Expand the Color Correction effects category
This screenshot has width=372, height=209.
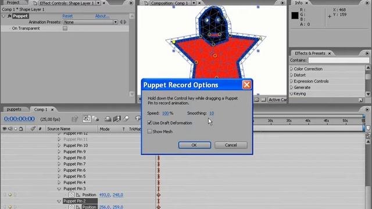[292, 69]
